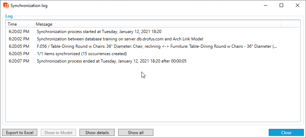Export the log to Excel
Image resolution: width=306 pixels, height=138 pixels.
19,132
